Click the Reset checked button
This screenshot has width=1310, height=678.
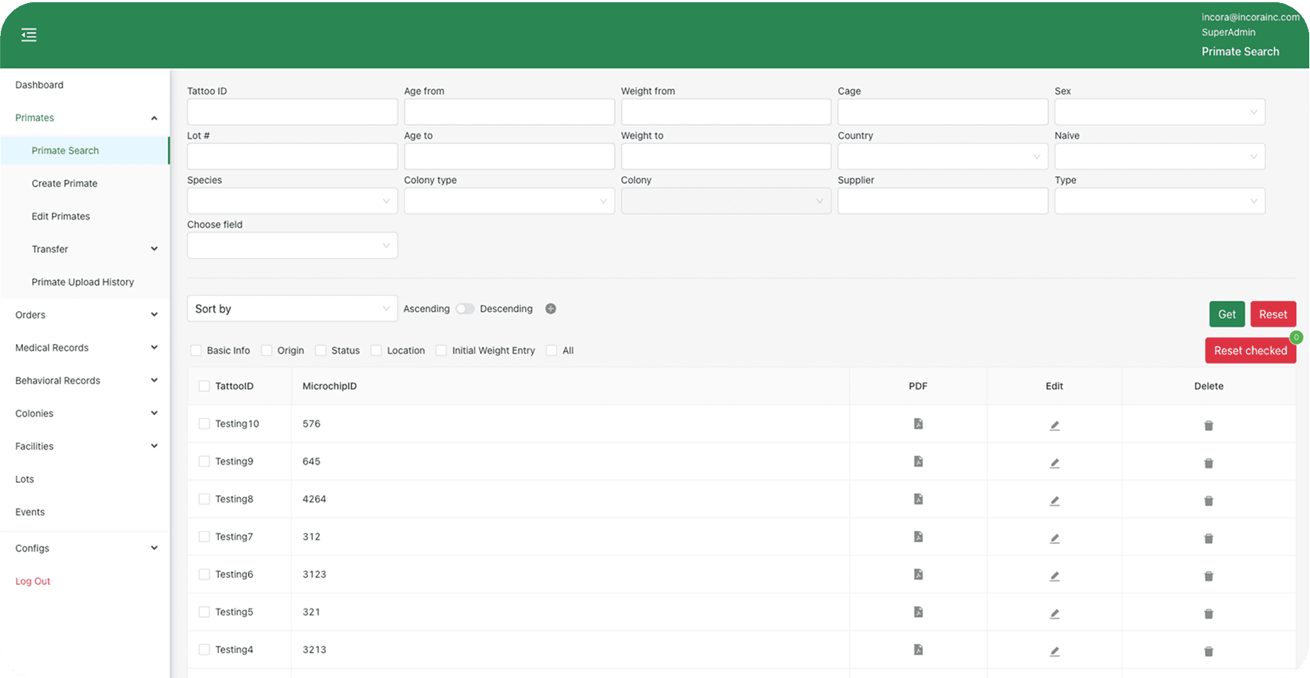point(1250,351)
